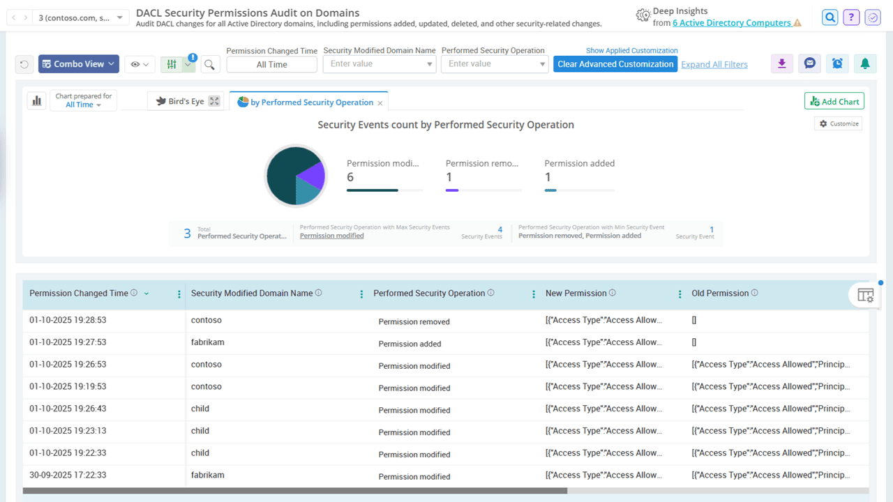
Task: Click the table column settings icon
Action: click(x=865, y=295)
